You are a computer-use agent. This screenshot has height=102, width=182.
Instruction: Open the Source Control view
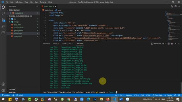pyautogui.click(x=3, y=20)
